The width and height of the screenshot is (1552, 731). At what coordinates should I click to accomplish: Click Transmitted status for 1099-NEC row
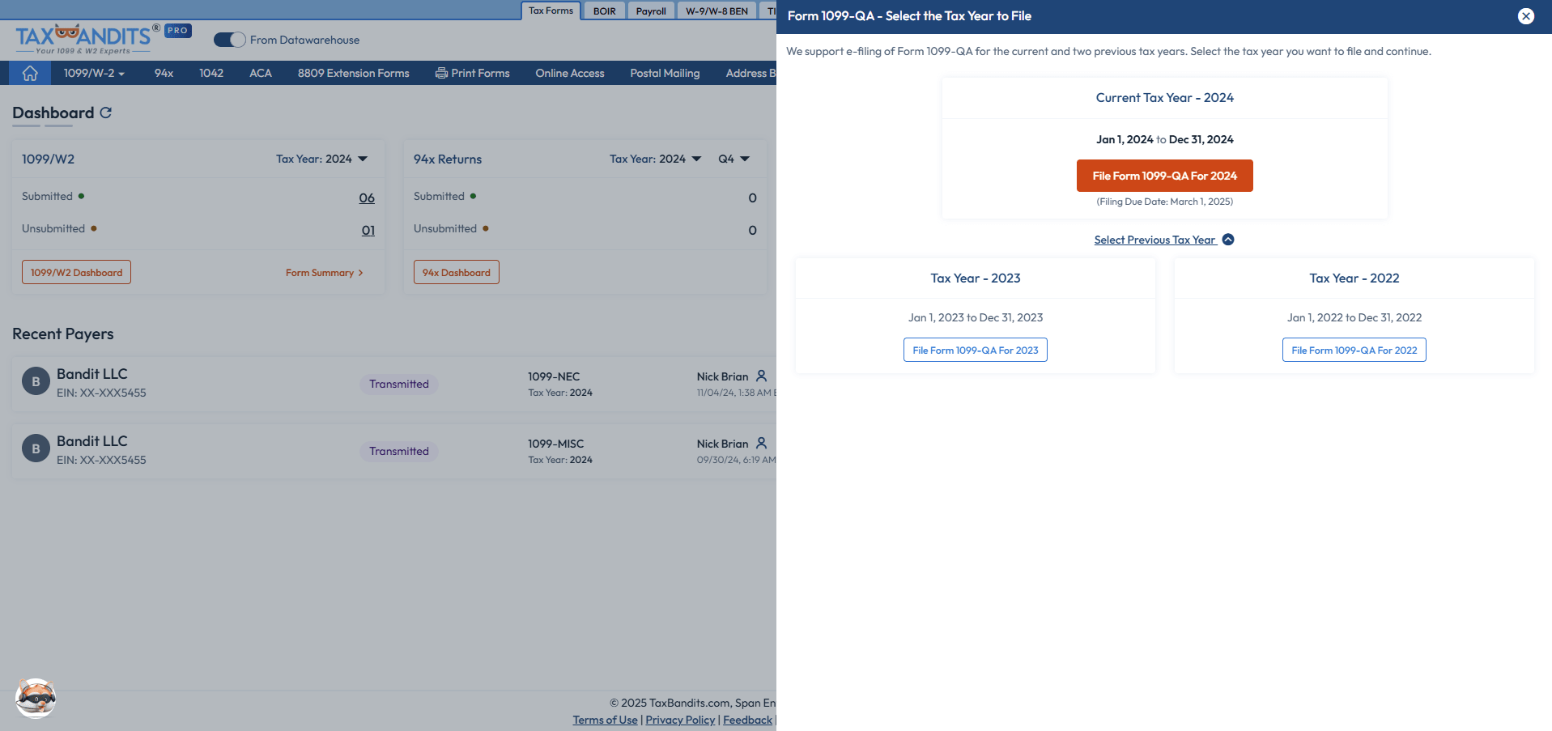tap(399, 384)
